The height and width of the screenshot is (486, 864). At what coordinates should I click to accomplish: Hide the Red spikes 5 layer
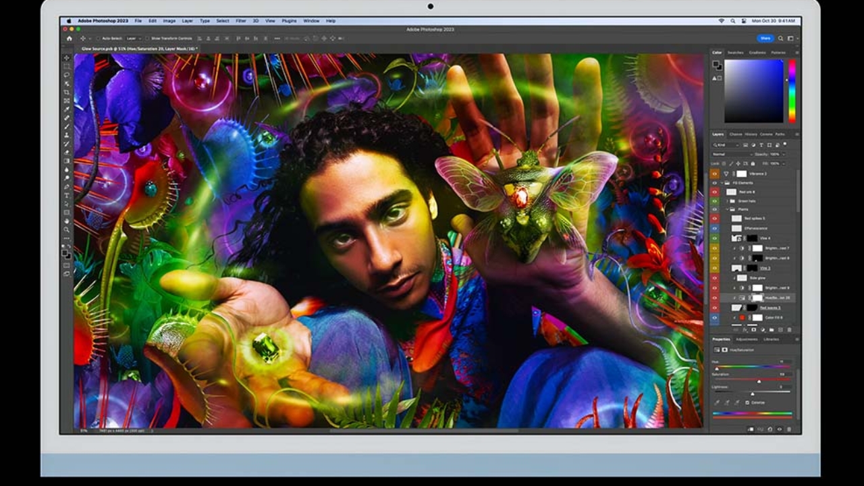point(715,219)
